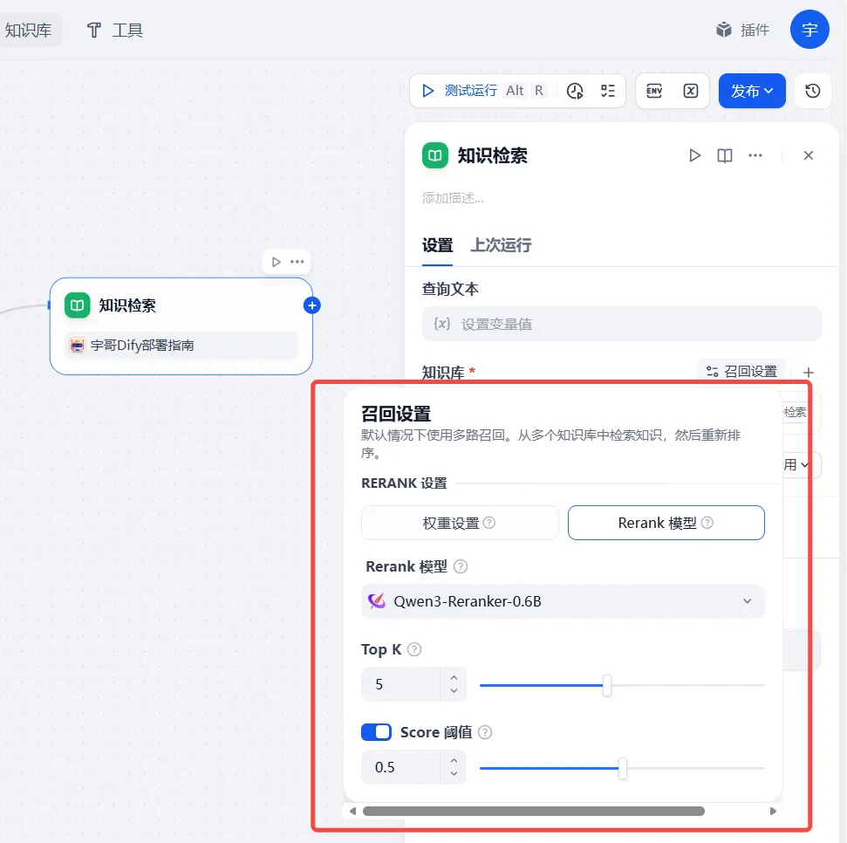Click horizontal scrollbar right arrow
This screenshot has height=843, width=847.
[x=773, y=811]
